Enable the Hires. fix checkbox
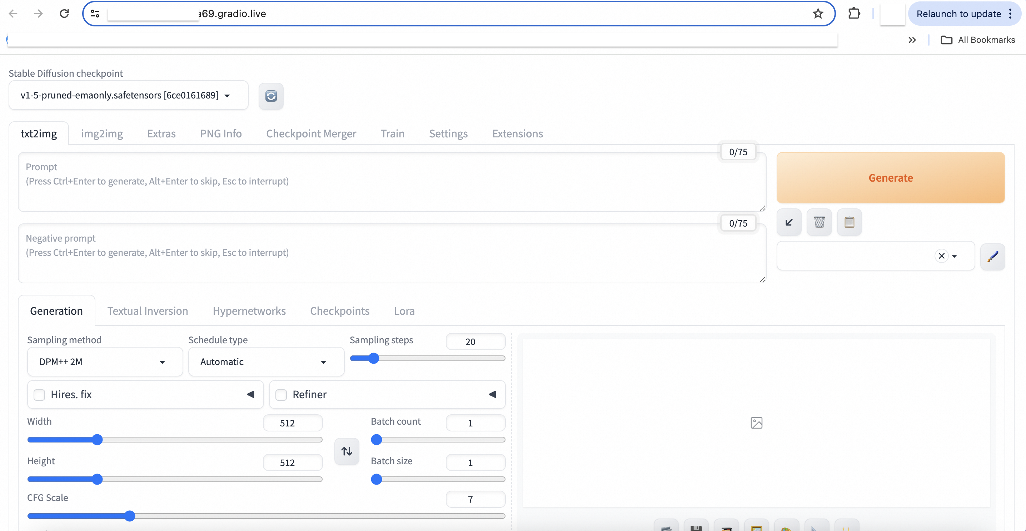This screenshot has width=1026, height=531. pos(39,395)
